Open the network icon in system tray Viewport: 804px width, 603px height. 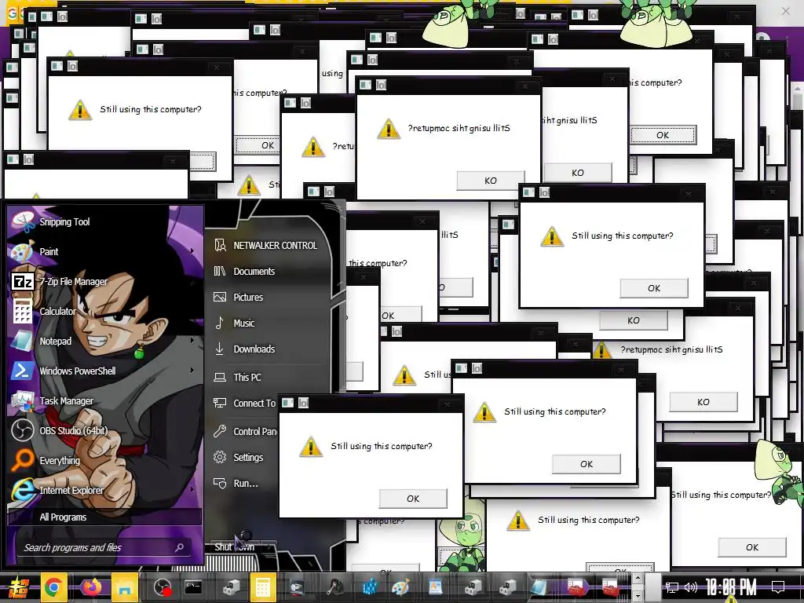pyautogui.click(x=671, y=587)
